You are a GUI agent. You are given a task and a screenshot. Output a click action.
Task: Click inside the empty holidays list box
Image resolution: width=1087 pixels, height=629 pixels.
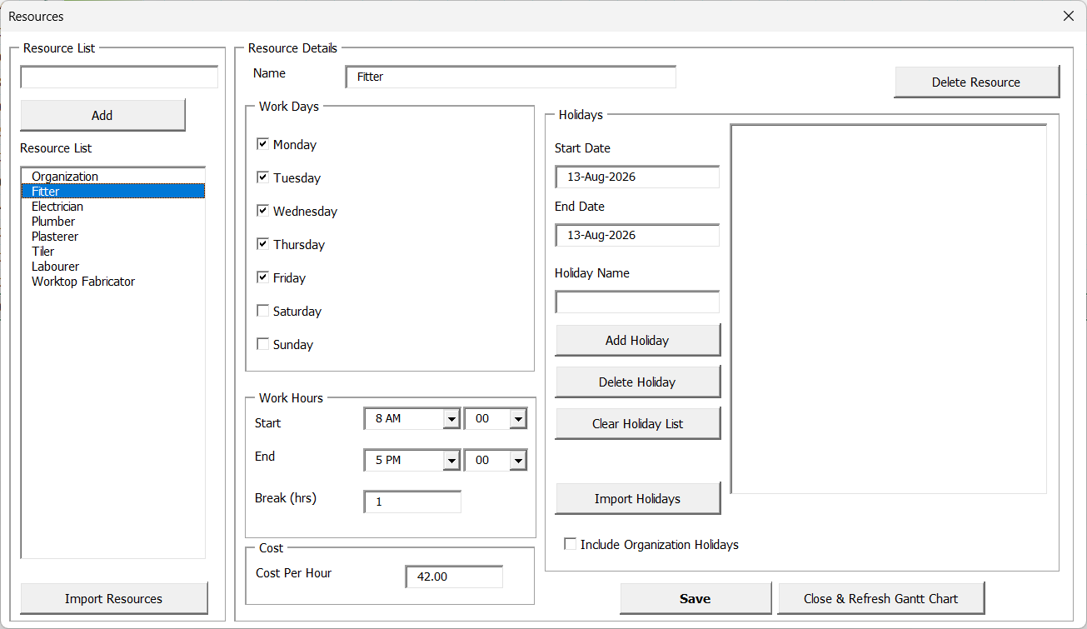(x=889, y=309)
